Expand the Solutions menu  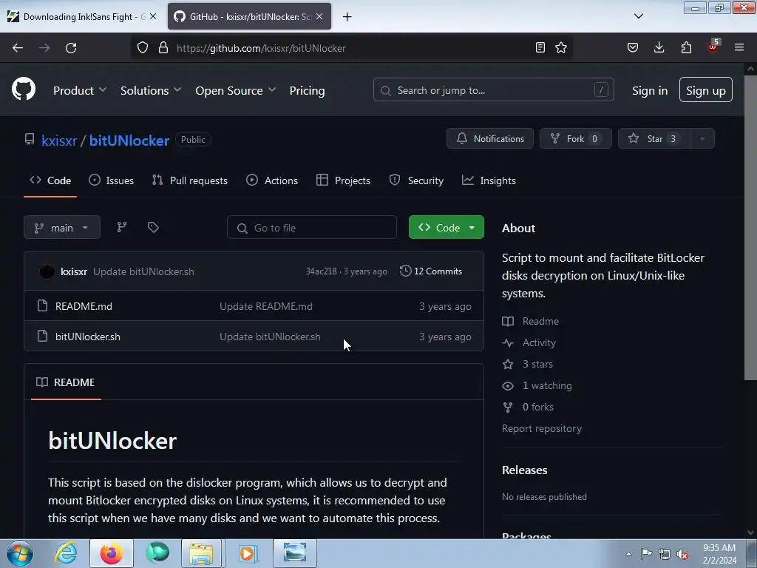(x=151, y=90)
